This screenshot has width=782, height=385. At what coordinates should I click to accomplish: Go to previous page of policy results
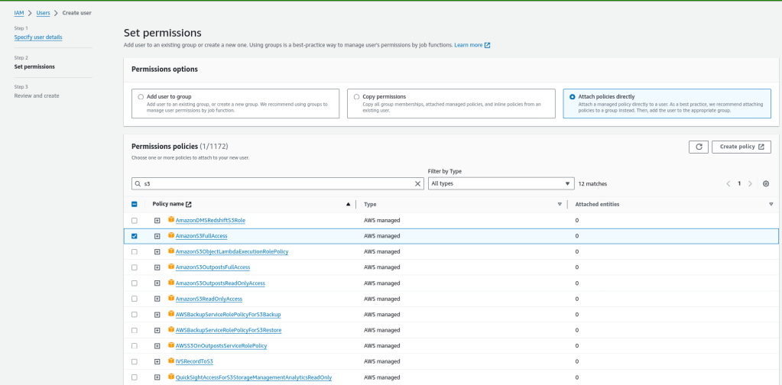pos(728,184)
